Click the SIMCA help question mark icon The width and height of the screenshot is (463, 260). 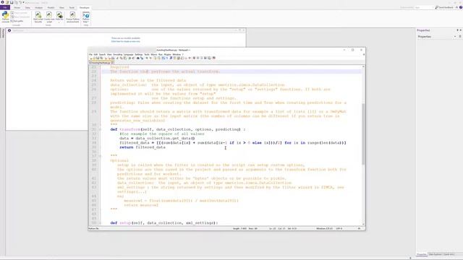pyautogui.click(x=460, y=7)
